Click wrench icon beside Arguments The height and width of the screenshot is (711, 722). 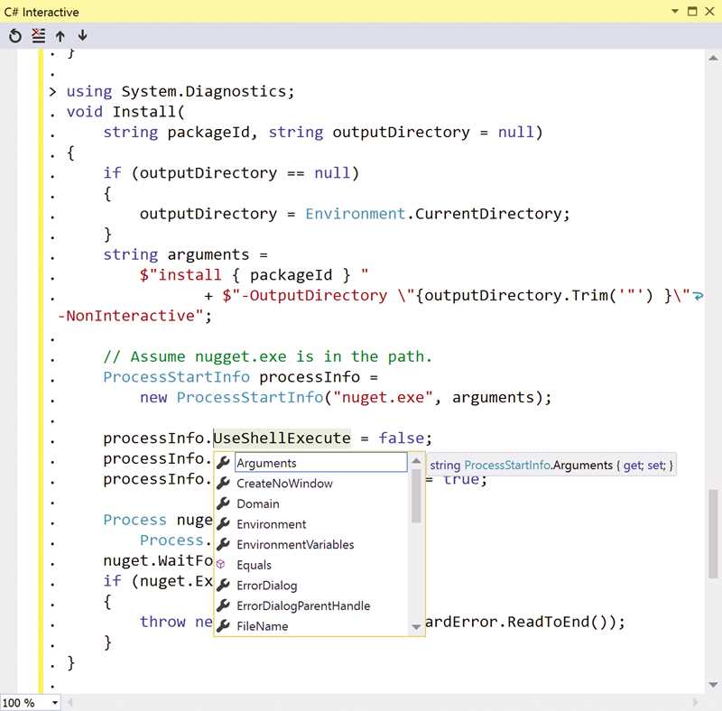[x=223, y=462]
